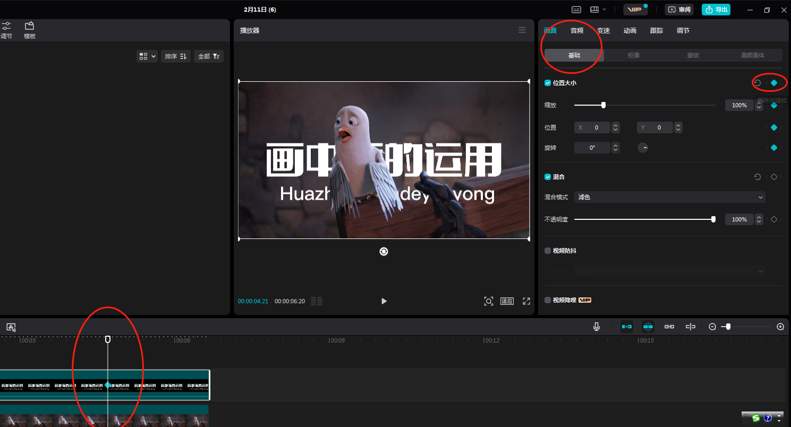Image resolution: width=791 pixels, height=427 pixels.
Task: Enable the 视频降噪 checkbox
Action: coord(548,300)
